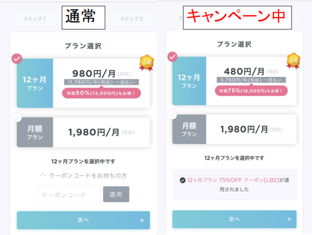Select the 12ヶ月プラン check circle in the left panel
The width and height of the screenshot is (312, 235).
pos(17,58)
